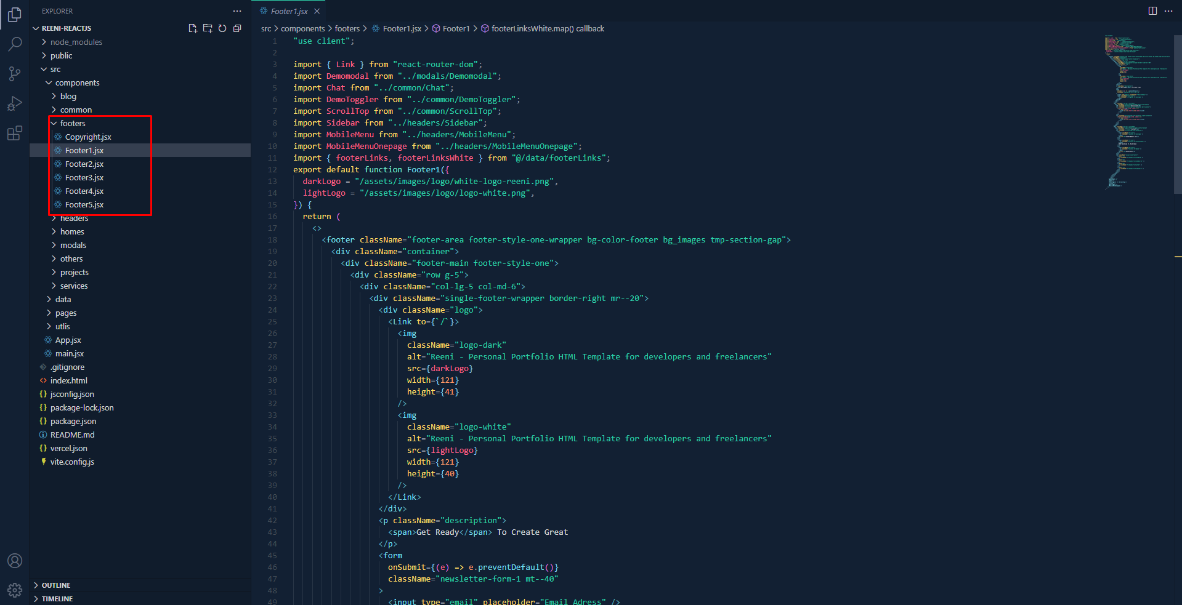Close the Footer1.jsx tab
The image size is (1182, 605).
tap(317, 11)
